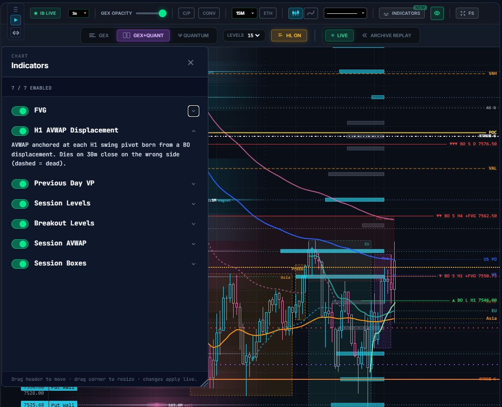
Task: Toggle the CONV button
Action: point(209,13)
